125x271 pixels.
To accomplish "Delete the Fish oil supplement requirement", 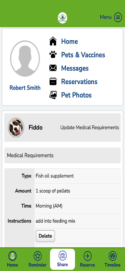I will pyautogui.click(x=45, y=236).
